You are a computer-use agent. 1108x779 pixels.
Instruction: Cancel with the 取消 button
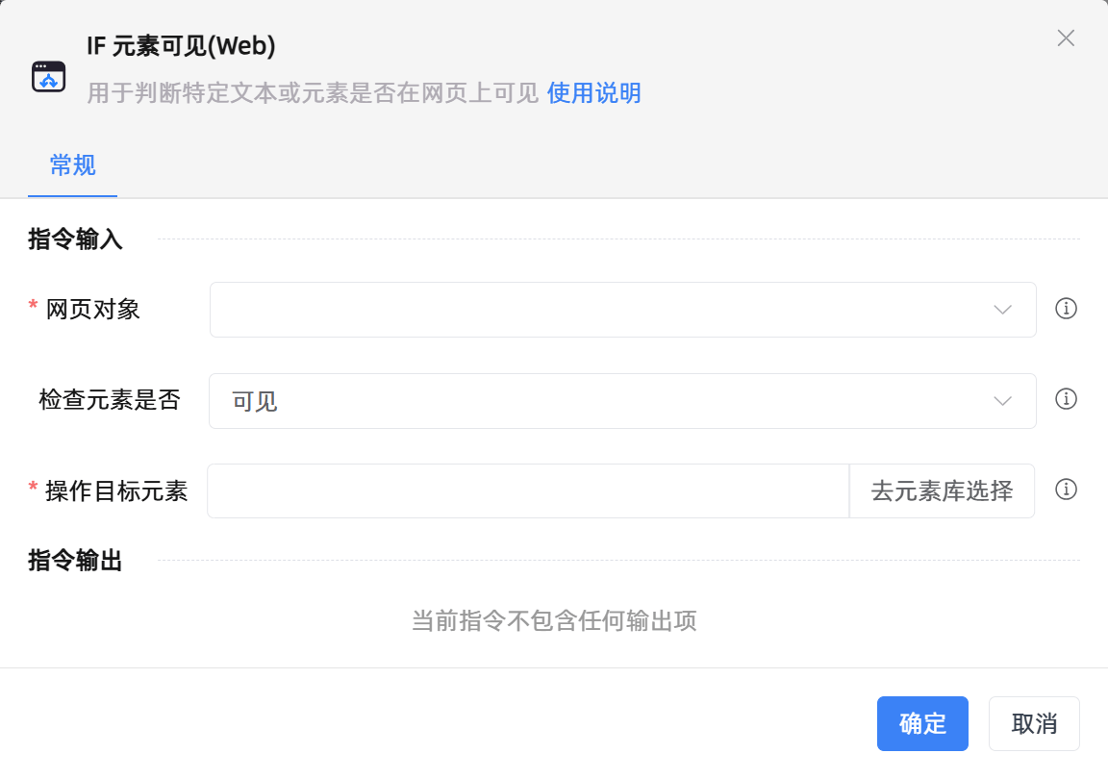(1034, 723)
